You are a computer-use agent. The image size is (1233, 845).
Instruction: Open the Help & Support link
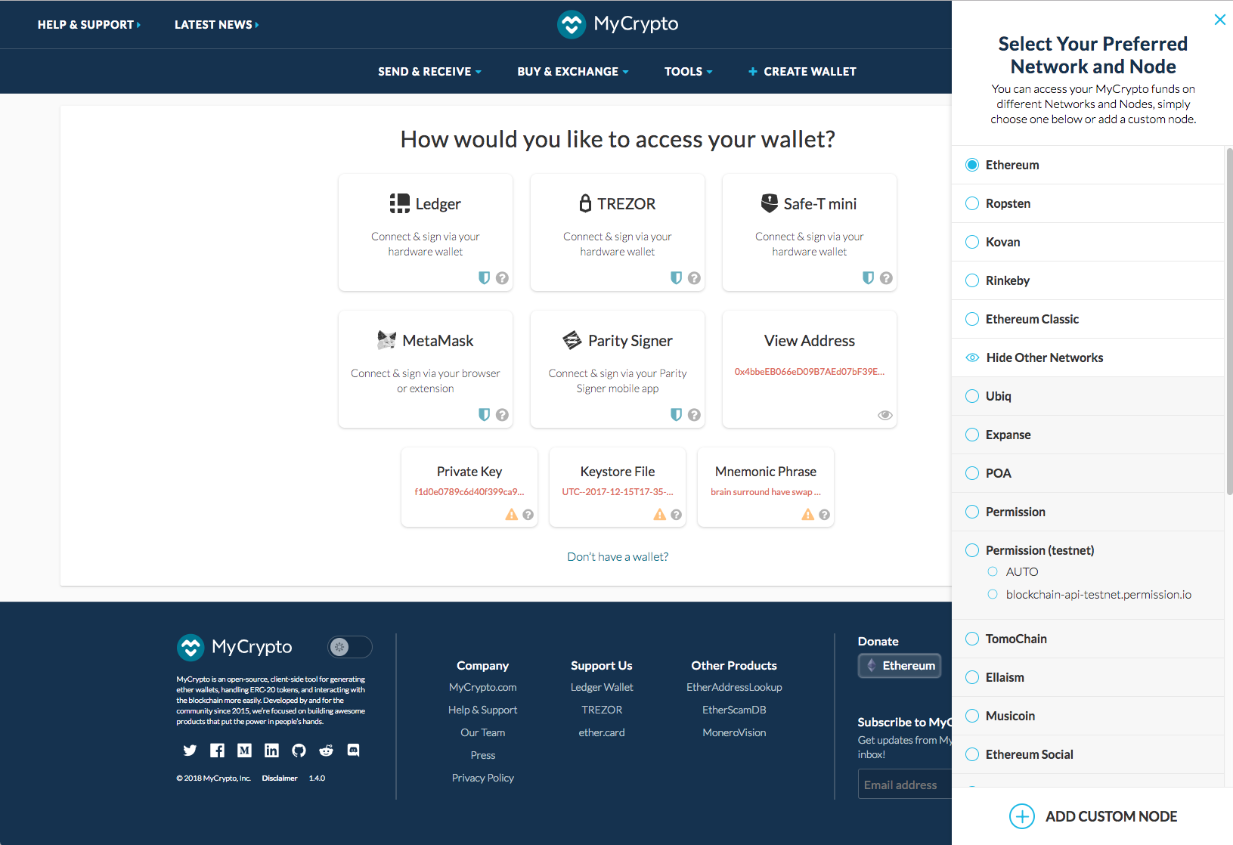(89, 24)
